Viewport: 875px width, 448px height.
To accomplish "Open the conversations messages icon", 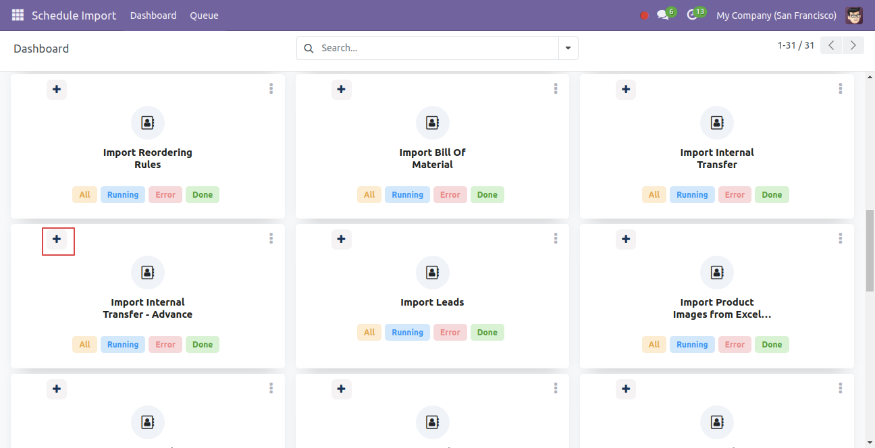I will pyautogui.click(x=663, y=15).
